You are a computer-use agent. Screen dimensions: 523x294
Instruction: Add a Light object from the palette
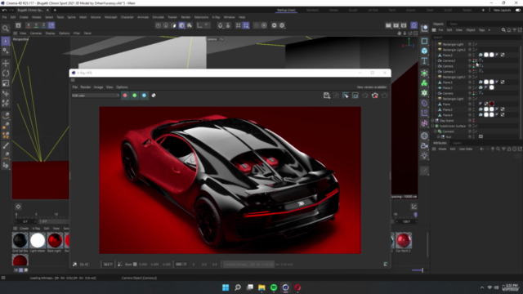click(x=424, y=156)
